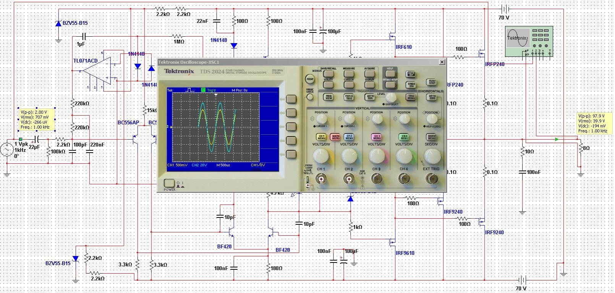Select the input measurement probe readout box
The image size is (615, 293).
37,120
